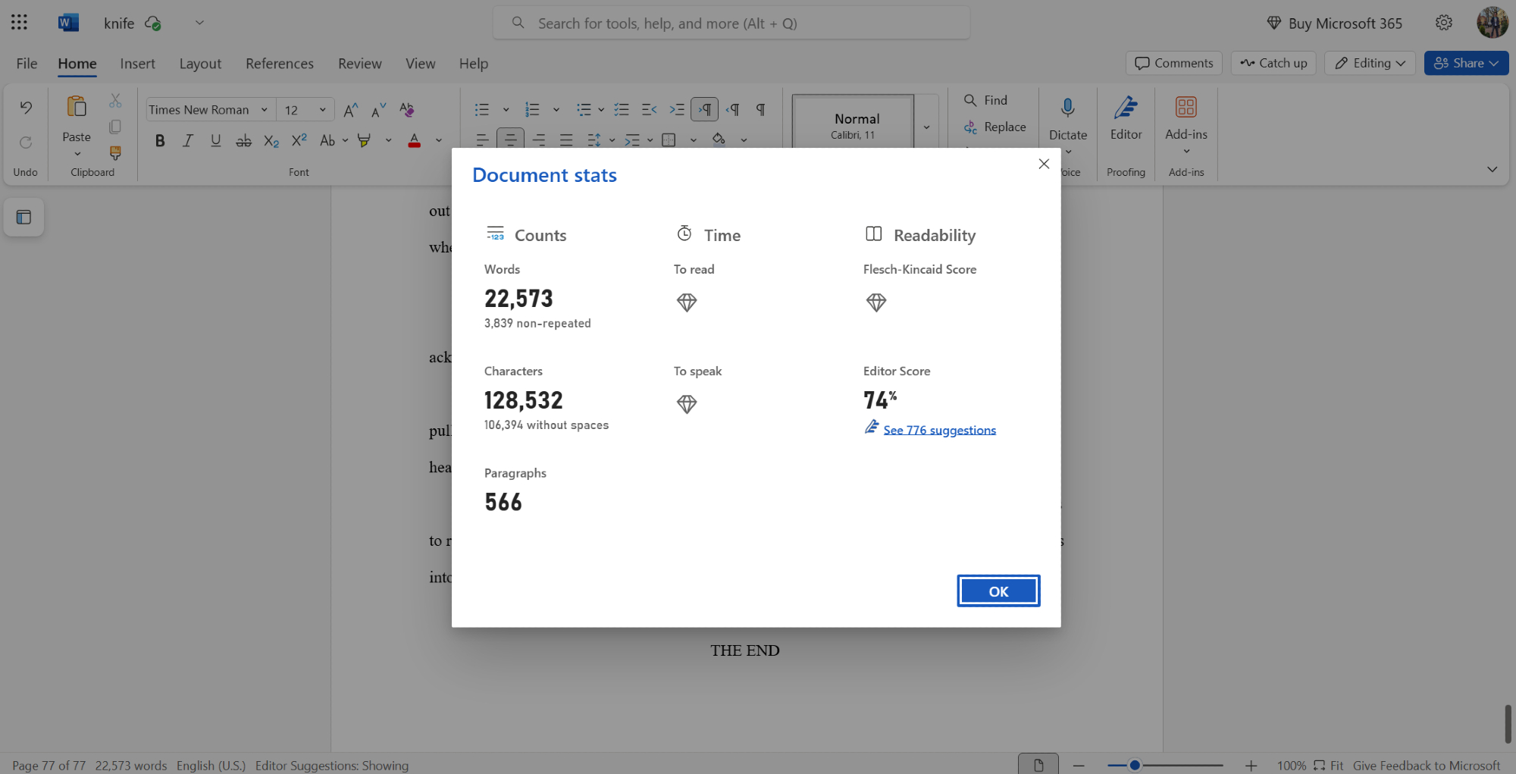
Task: Click the red font color swatch
Action: point(414,140)
